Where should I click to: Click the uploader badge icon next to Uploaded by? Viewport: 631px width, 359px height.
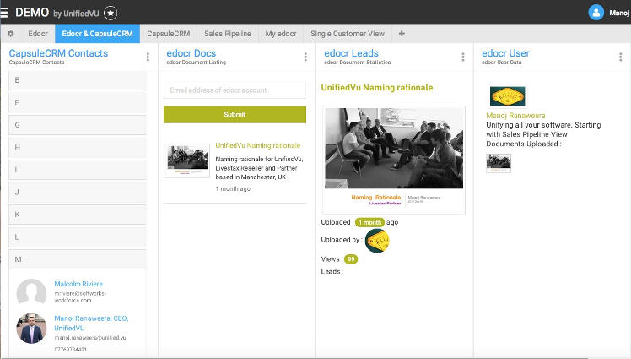coord(377,241)
